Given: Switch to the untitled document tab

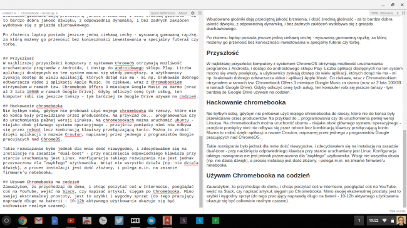Looking at the screenshot, I should 8,13.
